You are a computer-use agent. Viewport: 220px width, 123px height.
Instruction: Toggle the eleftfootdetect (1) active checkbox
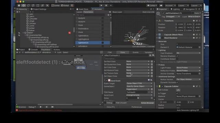point(163,13)
